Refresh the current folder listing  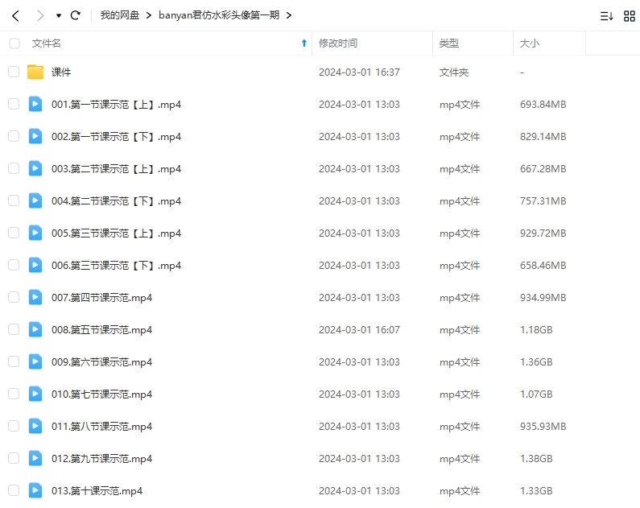[x=76, y=15]
